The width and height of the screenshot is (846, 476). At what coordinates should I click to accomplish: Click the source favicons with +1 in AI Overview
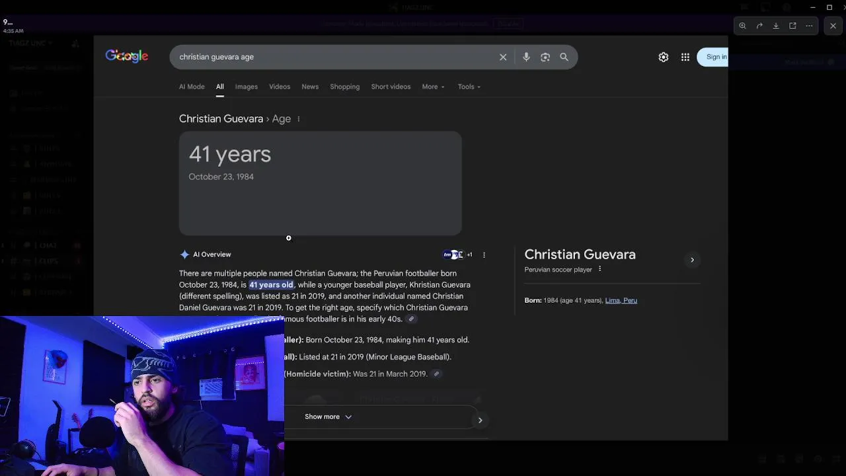coord(457,255)
